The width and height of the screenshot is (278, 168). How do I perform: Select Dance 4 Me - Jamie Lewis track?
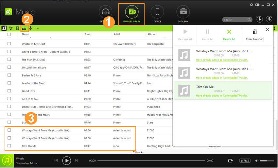[47, 107]
